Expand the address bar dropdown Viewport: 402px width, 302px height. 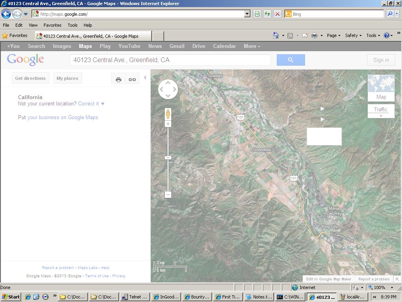click(247, 14)
